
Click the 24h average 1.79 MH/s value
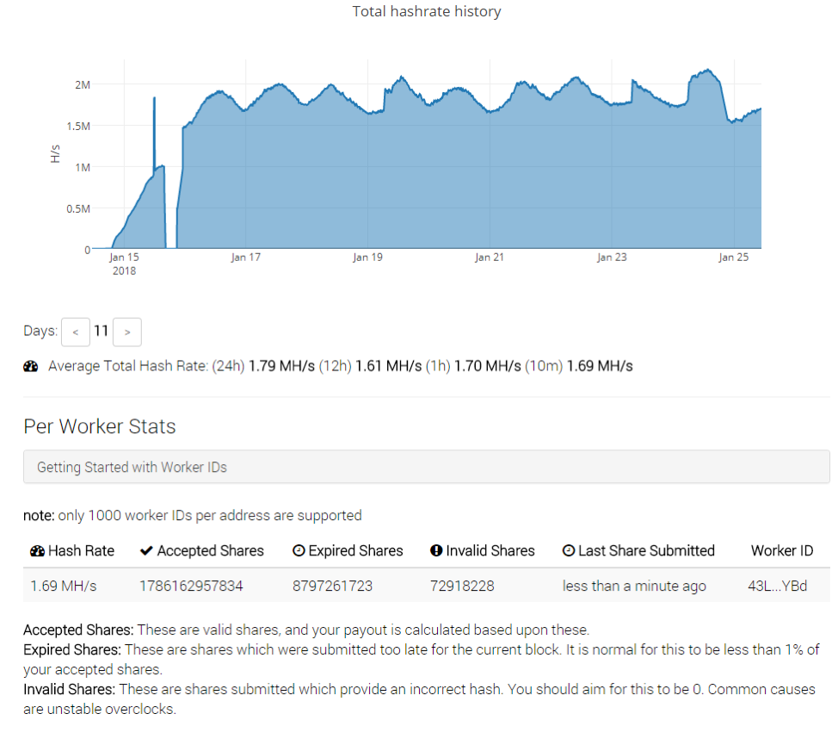pyautogui.click(x=281, y=366)
